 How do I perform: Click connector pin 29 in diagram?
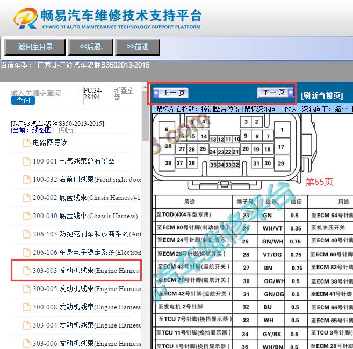coord(281,164)
